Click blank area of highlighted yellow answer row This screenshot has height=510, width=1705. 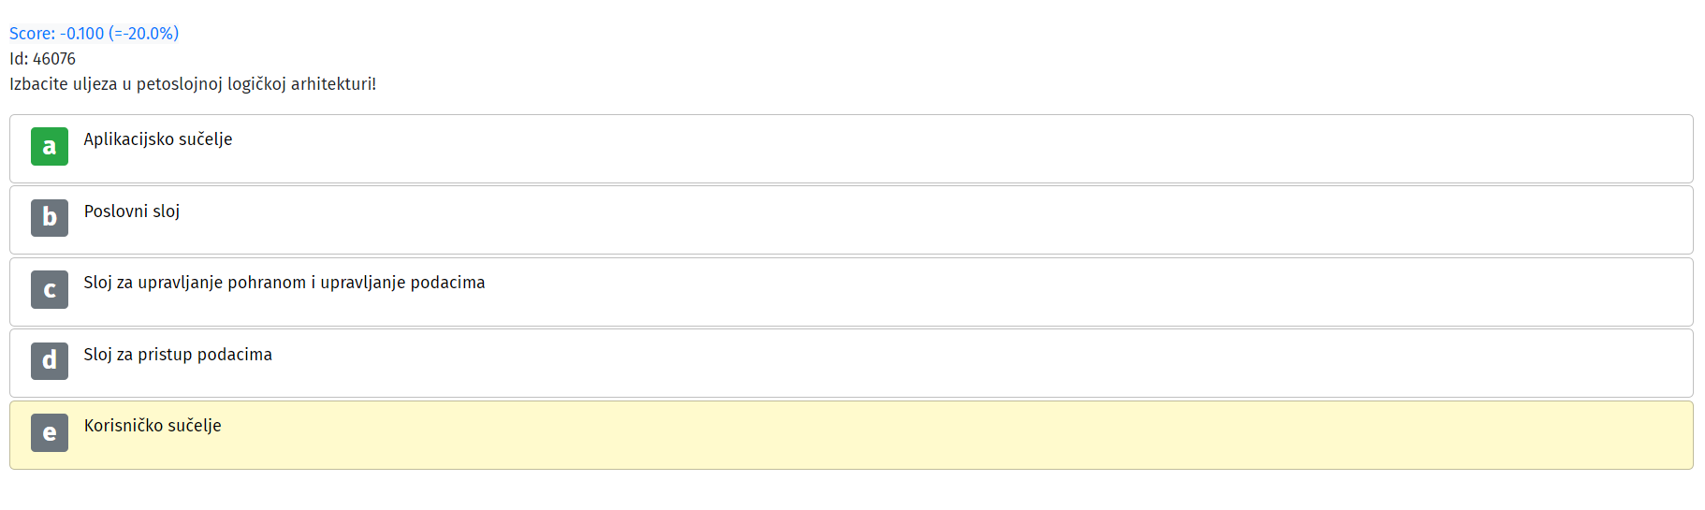pos(936,435)
